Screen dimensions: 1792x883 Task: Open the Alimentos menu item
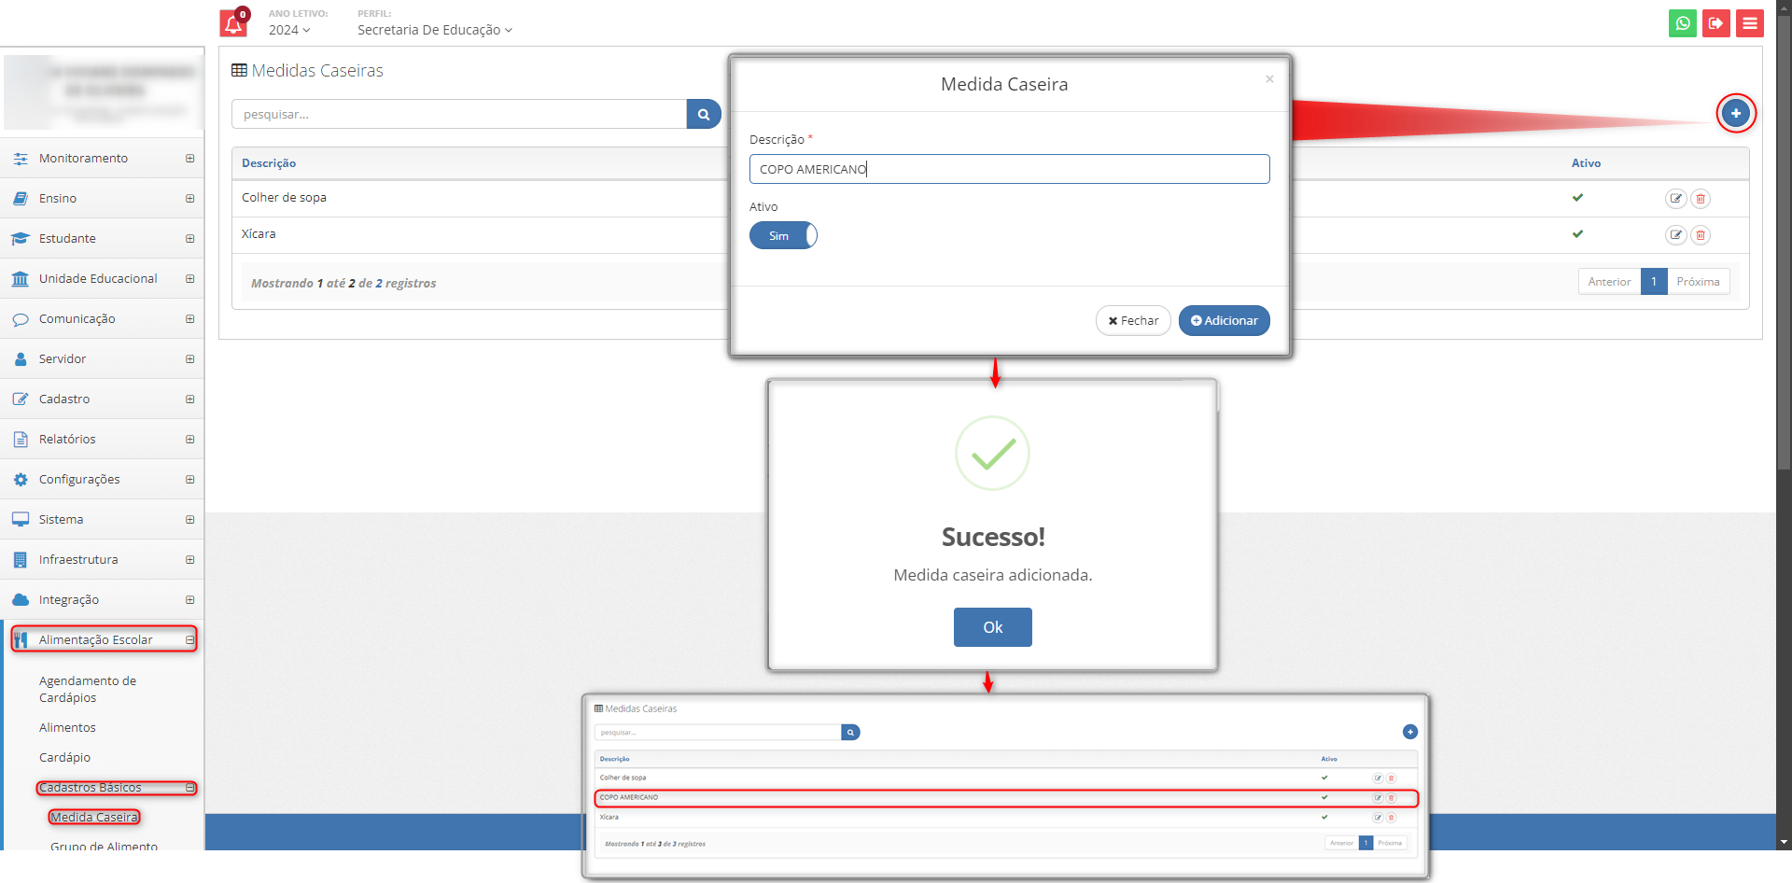[67, 728]
